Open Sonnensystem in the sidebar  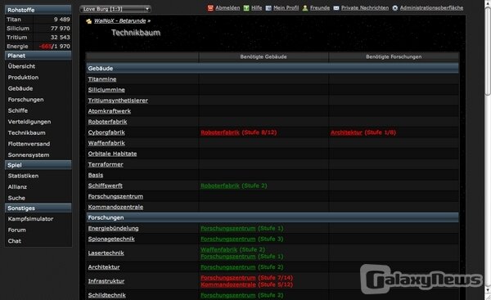click(29, 154)
